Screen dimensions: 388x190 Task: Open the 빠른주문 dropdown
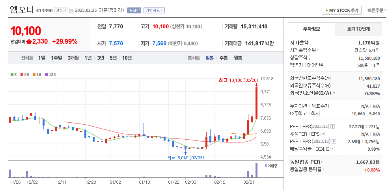point(377,10)
